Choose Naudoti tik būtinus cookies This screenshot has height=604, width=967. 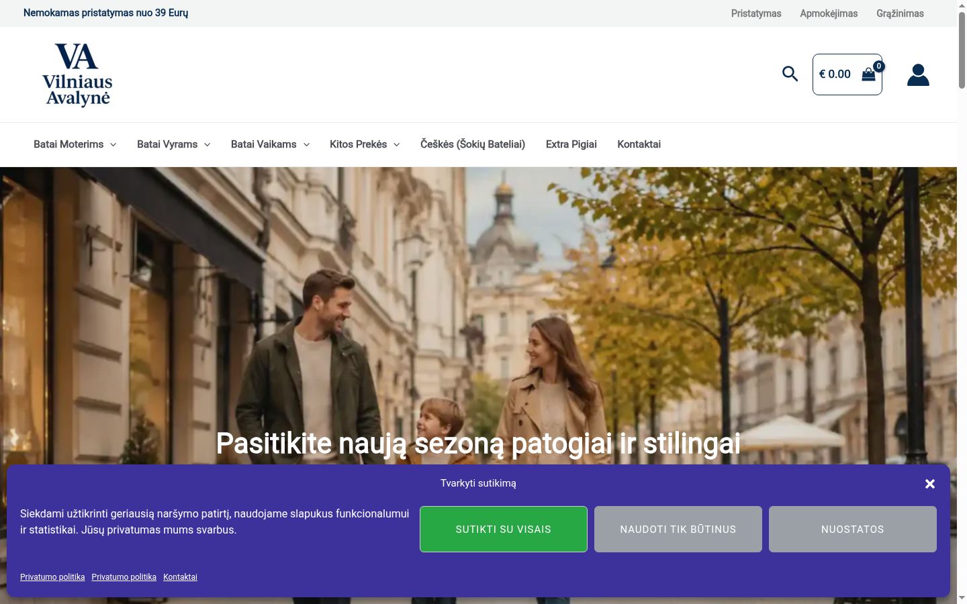[678, 530]
